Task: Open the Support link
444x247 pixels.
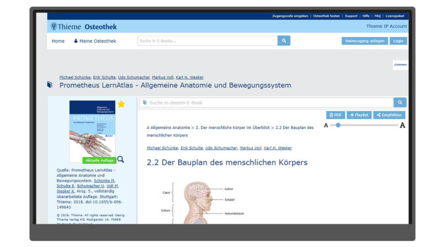Action: point(351,16)
